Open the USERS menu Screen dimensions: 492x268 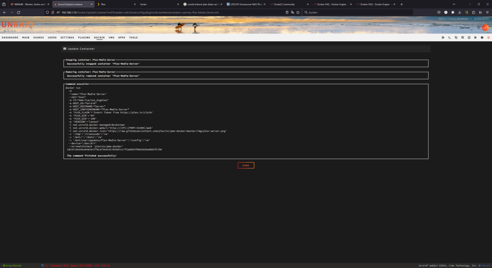(52, 37)
